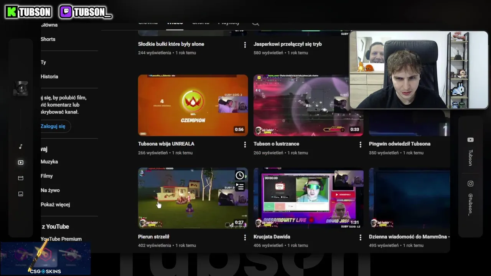Click the Zaloguj się sign-in button
Screen dimensions: 491x276
[x=55, y=126]
